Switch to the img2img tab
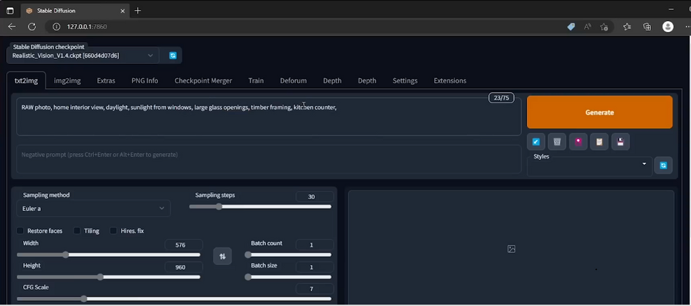Screen dimensions: 691x306 [67, 81]
